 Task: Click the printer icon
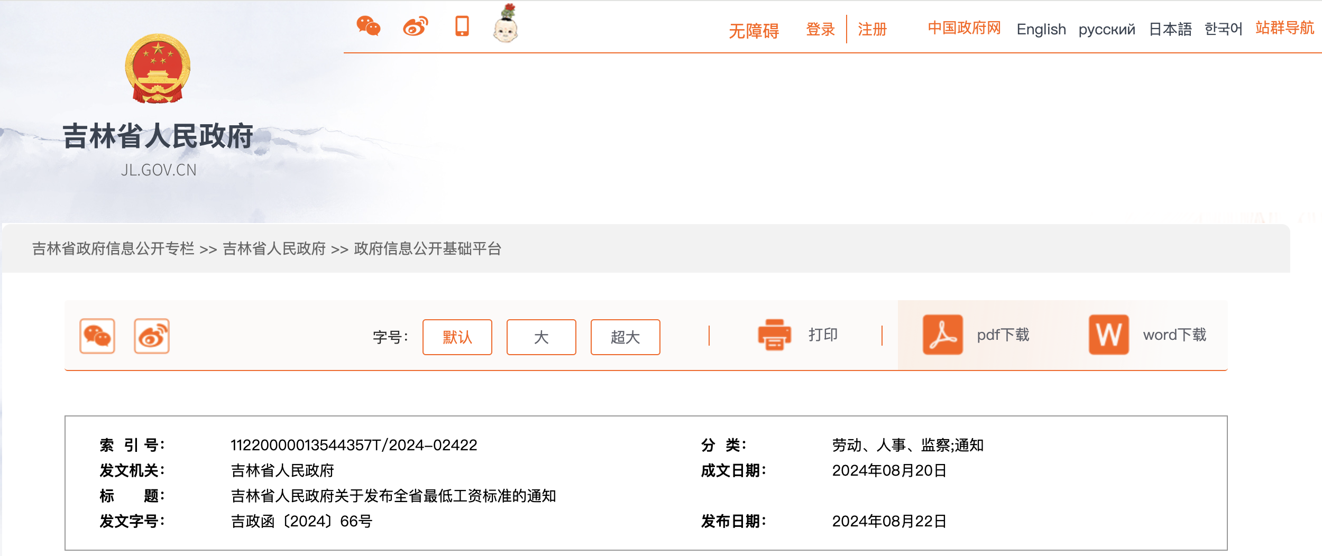coord(775,335)
